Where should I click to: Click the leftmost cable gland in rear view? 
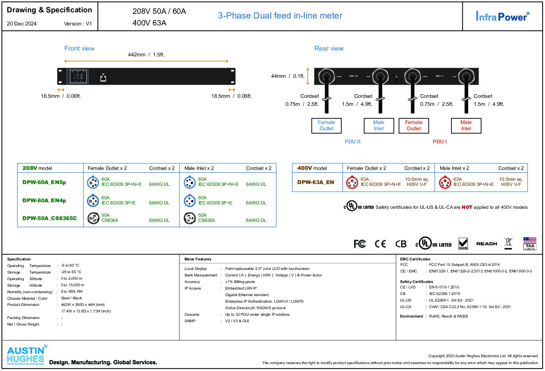point(326,76)
